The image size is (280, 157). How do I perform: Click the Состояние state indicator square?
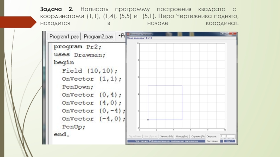222,141
